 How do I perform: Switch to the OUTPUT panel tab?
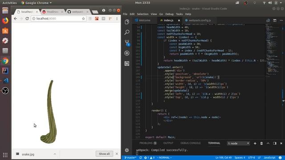tap(168, 143)
